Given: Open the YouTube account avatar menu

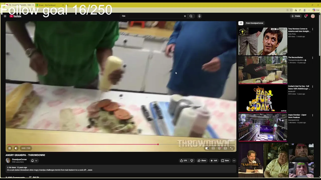Looking at the screenshot, I should (313, 16).
